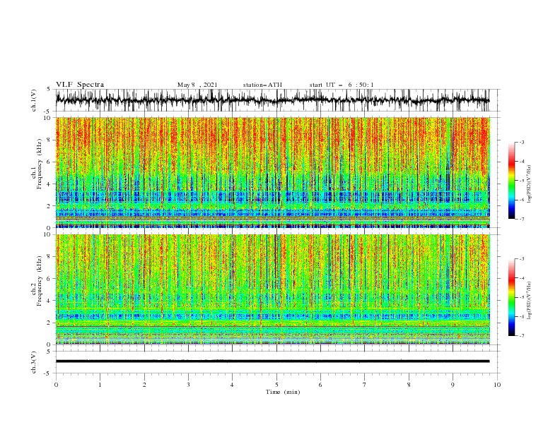Click the '-3' tick on upper color bar

[522, 143]
